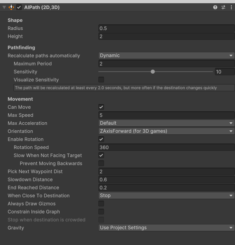
Task: Toggle Enable Rotation off
Action: (101, 139)
